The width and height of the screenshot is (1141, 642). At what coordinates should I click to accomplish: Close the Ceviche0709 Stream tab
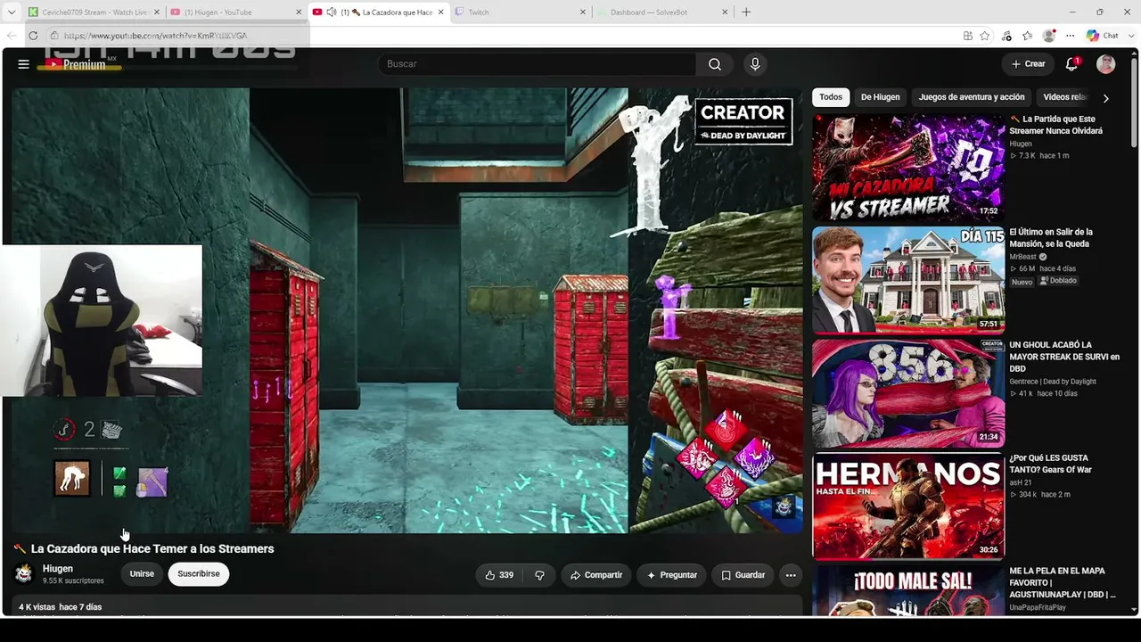pyautogui.click(x=157, y=12)
